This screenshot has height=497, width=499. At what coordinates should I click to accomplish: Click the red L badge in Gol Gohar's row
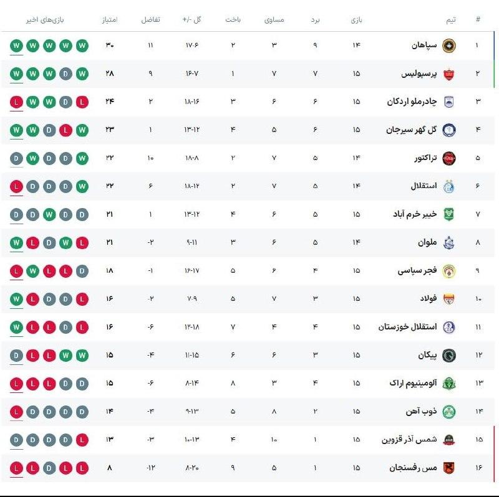65,130
